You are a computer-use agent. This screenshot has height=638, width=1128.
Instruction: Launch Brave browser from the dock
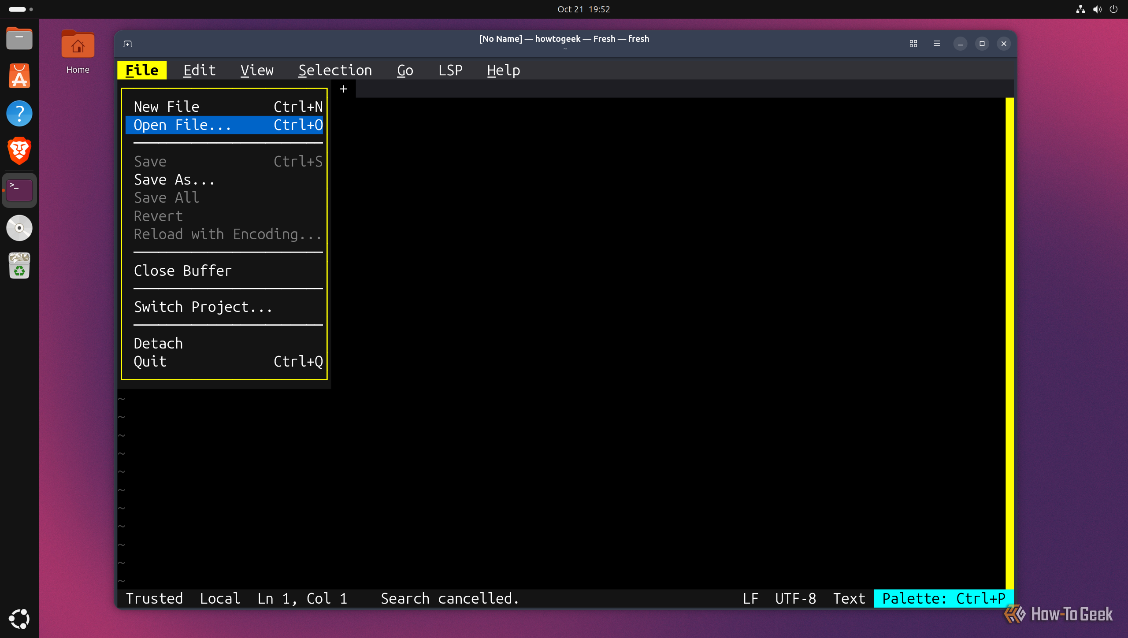pyautogui.click(x=19, y=151)
